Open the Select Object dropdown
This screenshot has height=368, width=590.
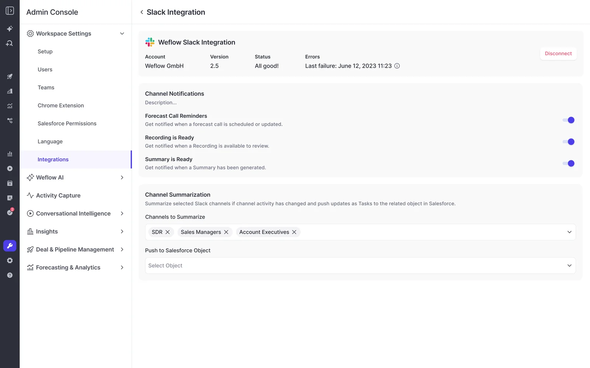(360, 266)
